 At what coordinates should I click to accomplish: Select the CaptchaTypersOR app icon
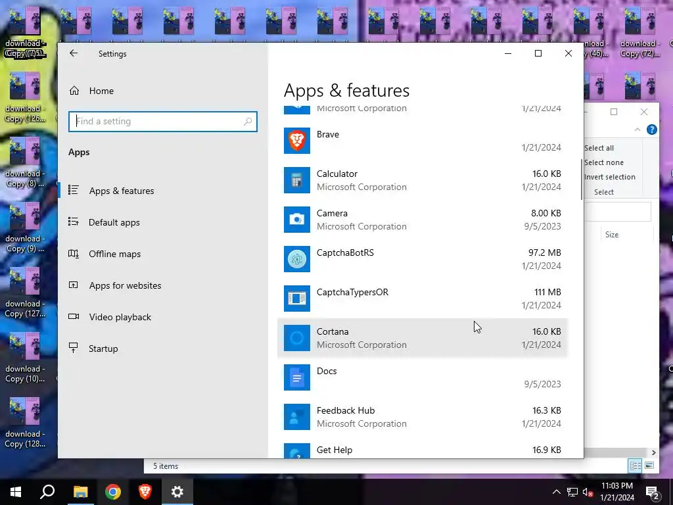coord(297,299)
